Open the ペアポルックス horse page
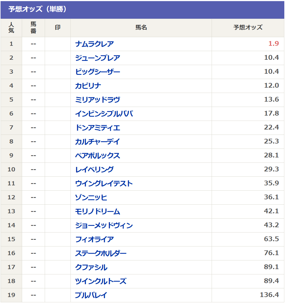Screen dimensions: 286x304 pos(98,156)
